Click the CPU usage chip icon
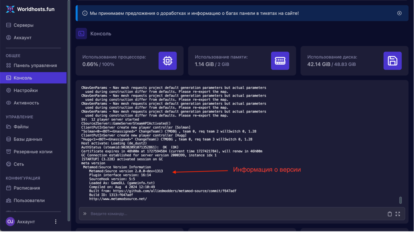414x232 pixels. coord(167,61)
